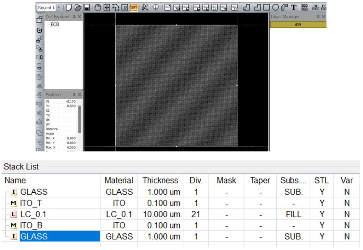Select the polygon tool with blue mark
The image size is (363, 250).
click(x=246, y=7)
